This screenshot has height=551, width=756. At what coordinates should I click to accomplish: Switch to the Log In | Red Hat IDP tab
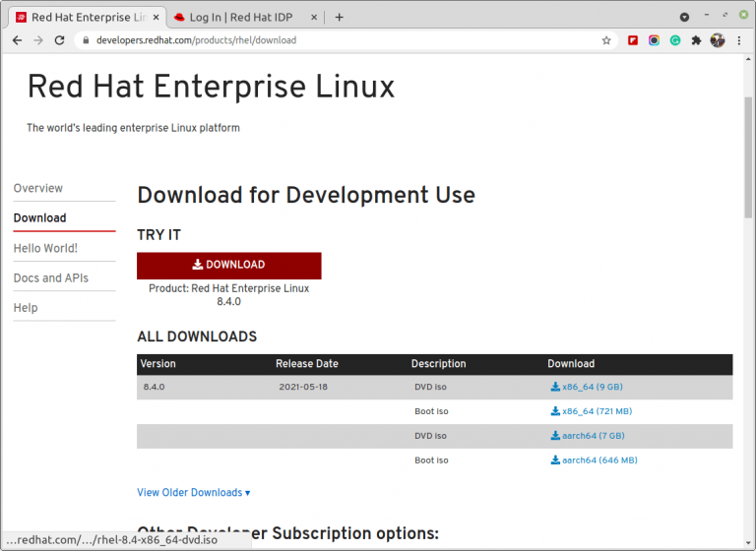click(x=246, y=18)
